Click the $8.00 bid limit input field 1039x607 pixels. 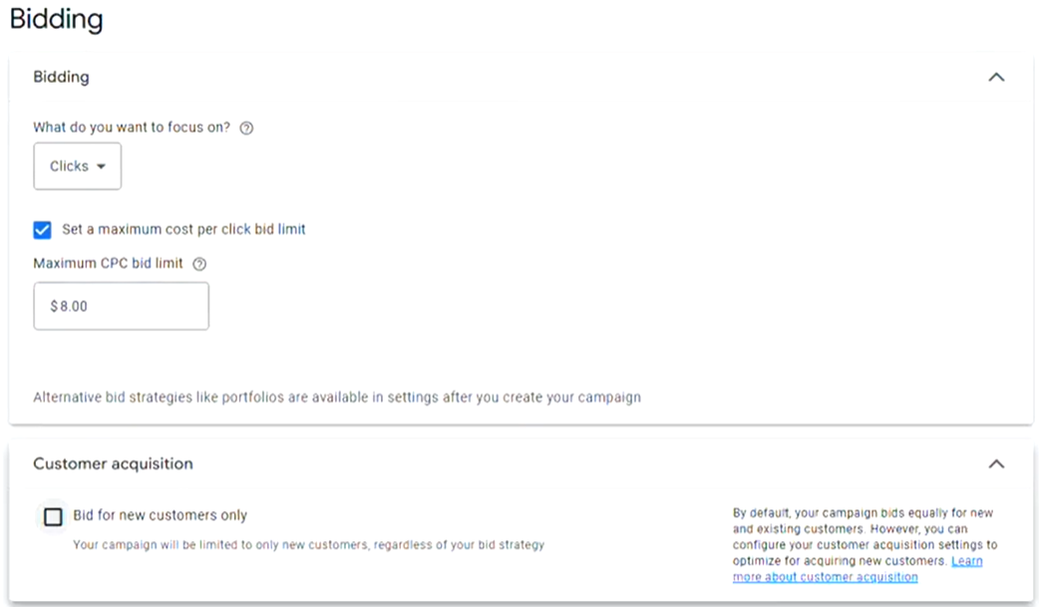pyautogui.click(x=121, y=306)
